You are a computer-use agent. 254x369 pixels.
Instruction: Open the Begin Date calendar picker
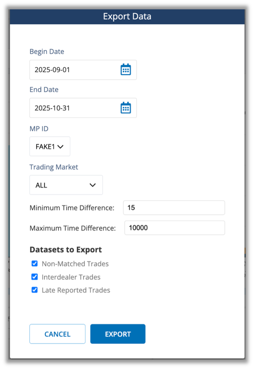[126, 70]
